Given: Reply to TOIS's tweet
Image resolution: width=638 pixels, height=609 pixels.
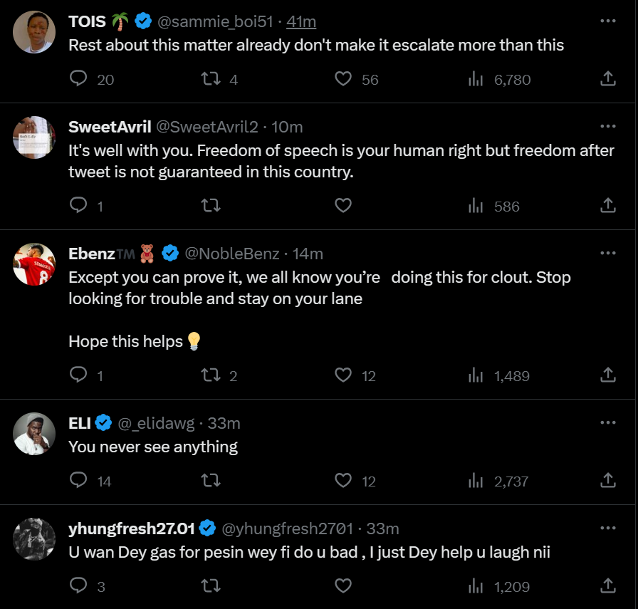Looking at the screenshot, I should coord(78,79).
